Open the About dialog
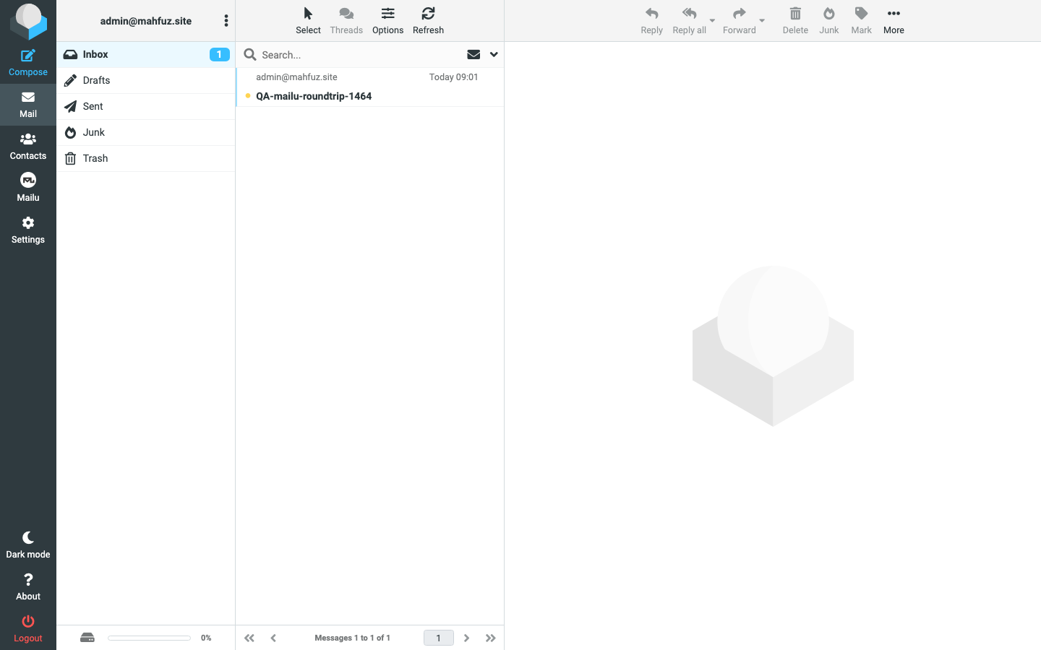Viewport: 1041px width, 650px height. 28,587
